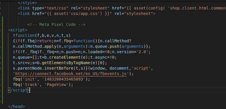Click the Facebook fbevents.js URL link
226x109 pixels.
pyautogui.click(x=71, y=74)
